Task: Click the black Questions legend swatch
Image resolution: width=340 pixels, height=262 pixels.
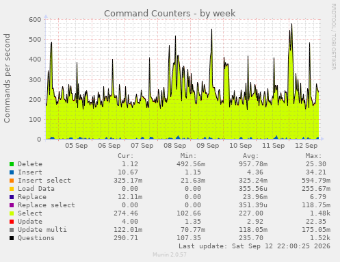Action: point(12,238)
